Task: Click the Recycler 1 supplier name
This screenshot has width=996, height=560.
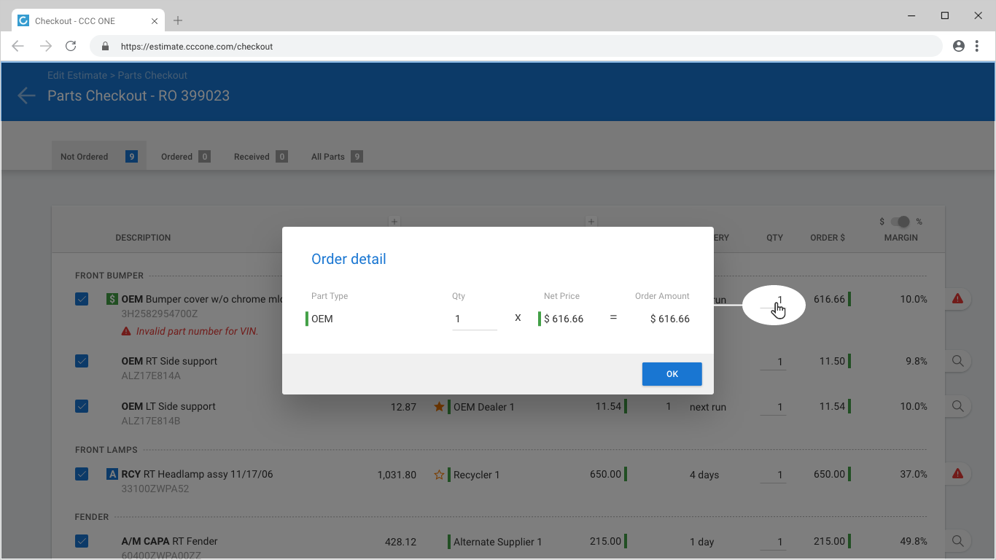Action: (477, 475)
